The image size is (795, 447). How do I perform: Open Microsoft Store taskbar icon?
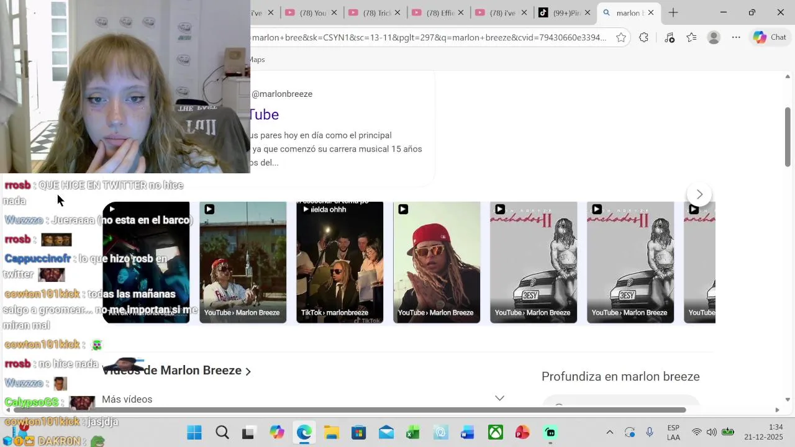[358, 433]
